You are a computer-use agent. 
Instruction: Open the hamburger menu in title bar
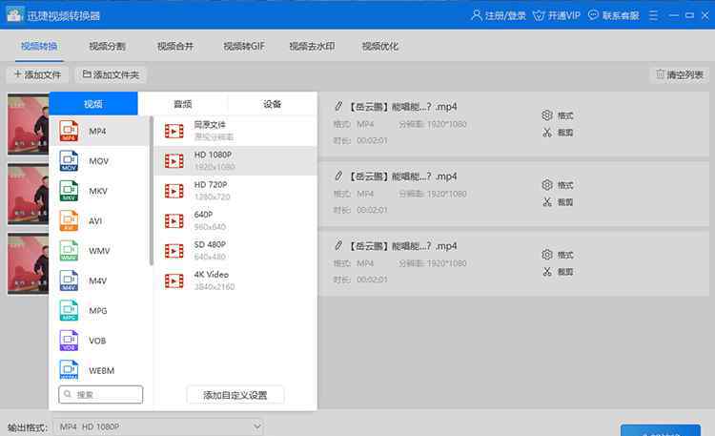pyautogui.click(x=653, y=15)
